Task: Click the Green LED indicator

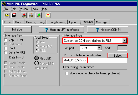Action: (37, 63)
